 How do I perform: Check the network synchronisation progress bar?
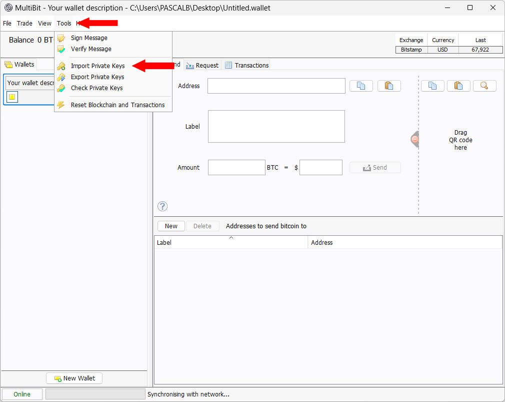(x=95, y=394)
